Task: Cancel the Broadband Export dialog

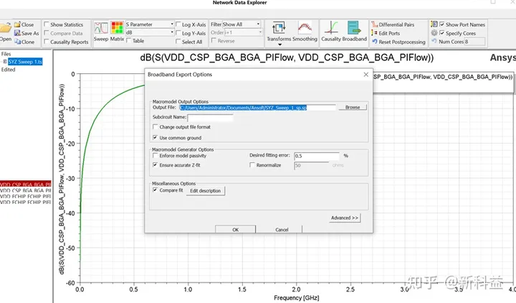Action: (282, 229)
